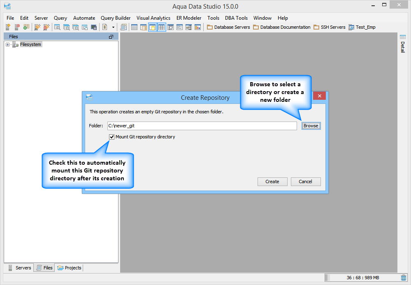Open SSH Servers folder shortcut

coord(330,27)
